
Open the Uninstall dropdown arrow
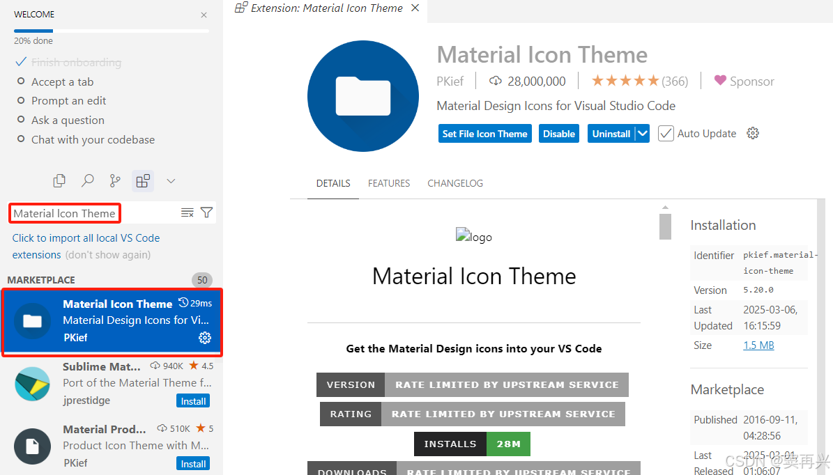pyautogui.click(x=642, y=134)
